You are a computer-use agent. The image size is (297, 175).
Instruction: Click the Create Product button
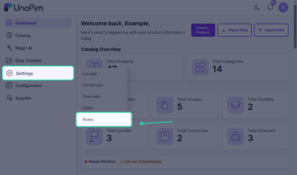203,30
